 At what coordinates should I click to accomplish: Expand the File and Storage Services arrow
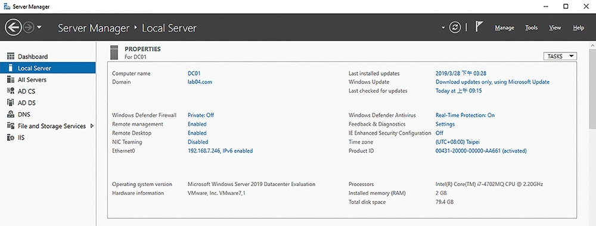(92, 126)
